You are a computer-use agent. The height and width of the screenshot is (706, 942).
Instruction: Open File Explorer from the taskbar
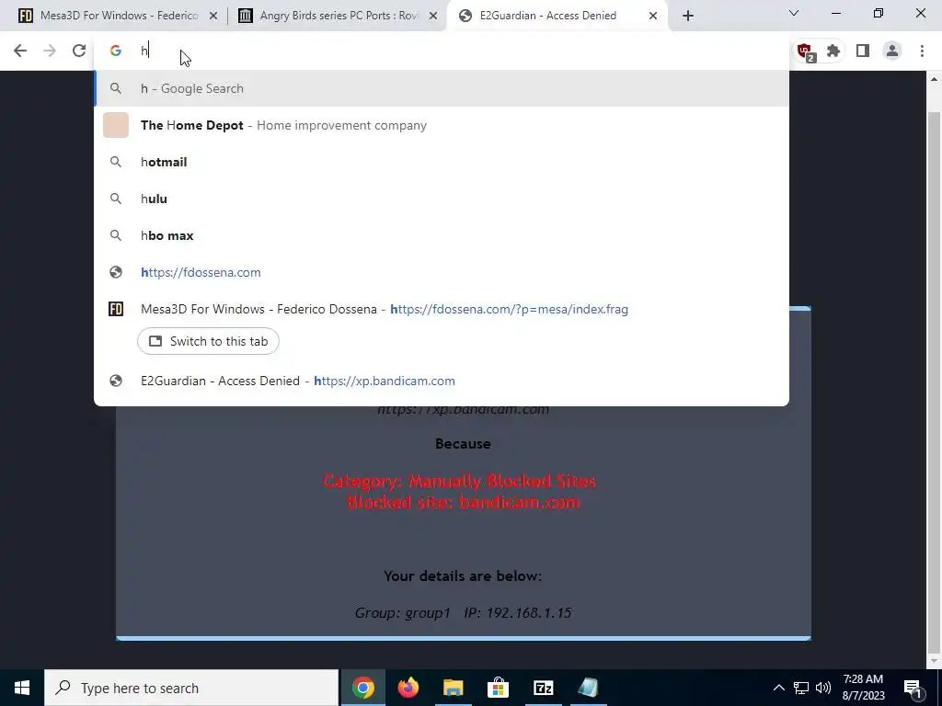453,688
